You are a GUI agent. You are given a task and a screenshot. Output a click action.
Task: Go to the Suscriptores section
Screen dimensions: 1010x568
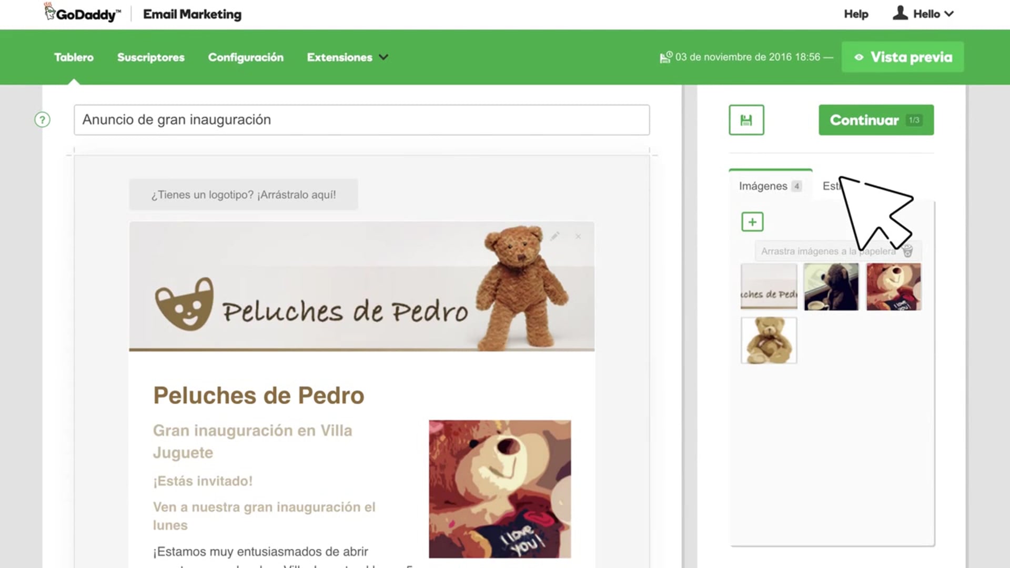click(150, 57)
